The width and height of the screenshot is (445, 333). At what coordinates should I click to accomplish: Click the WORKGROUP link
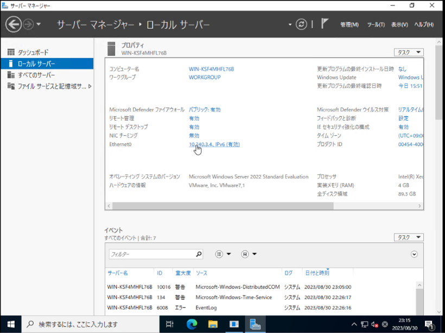(x=205, y=77)
